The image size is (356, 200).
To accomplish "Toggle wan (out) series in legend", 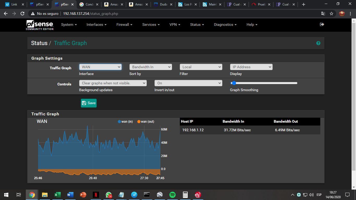I will coord(146,122).
